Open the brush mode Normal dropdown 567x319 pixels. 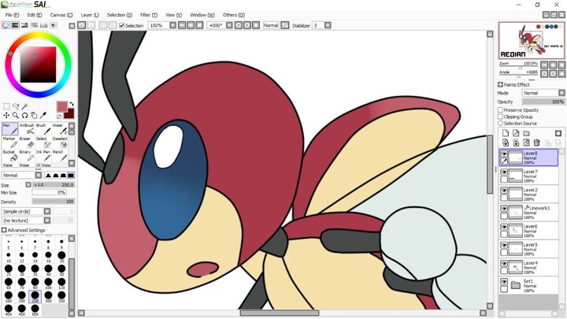pyautogui.click(x=39, y=175)
